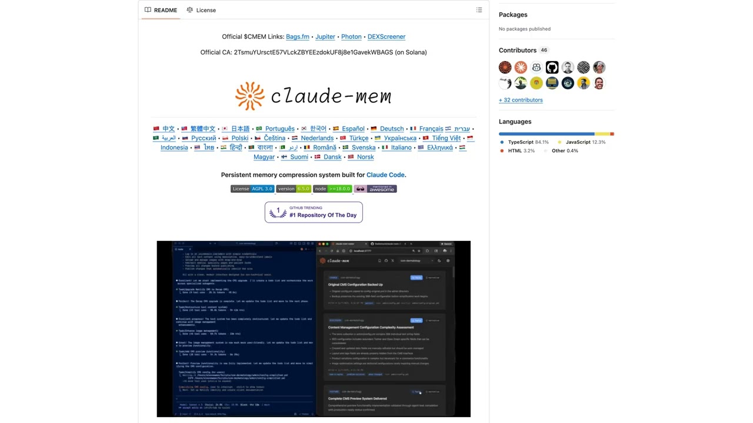
Task: Open the orange starburst contributor avatar
Action: pos(521,68)
